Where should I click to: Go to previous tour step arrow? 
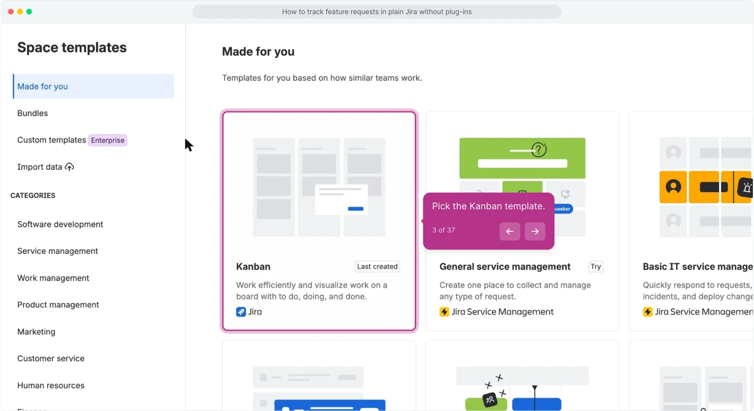coord(509,231)
